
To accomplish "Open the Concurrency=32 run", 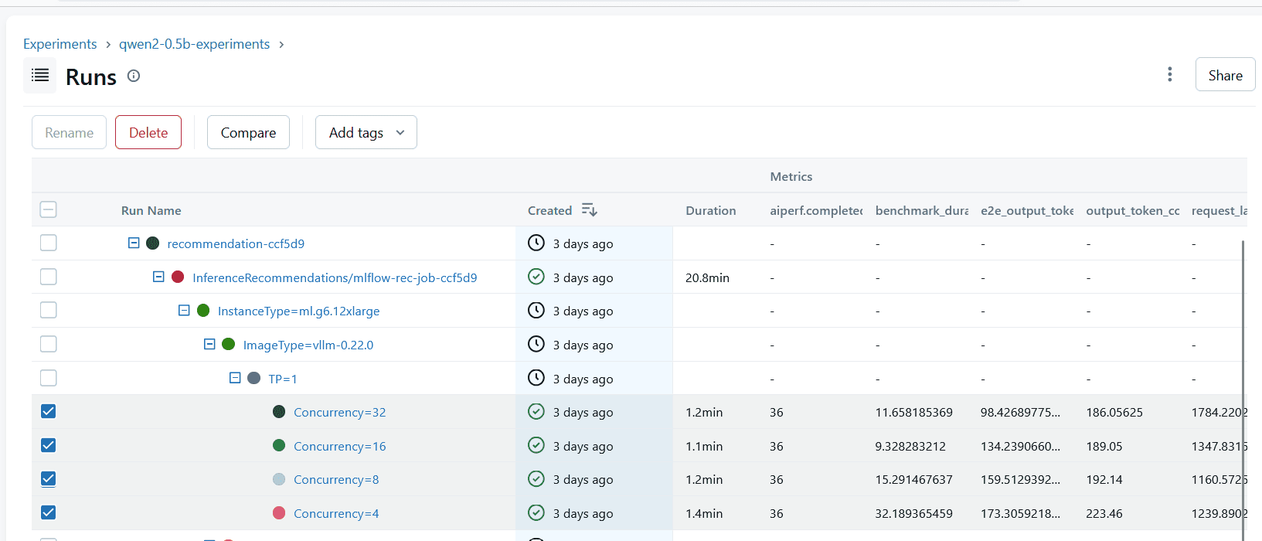I will pyautogui.click(x=340, y=412).
